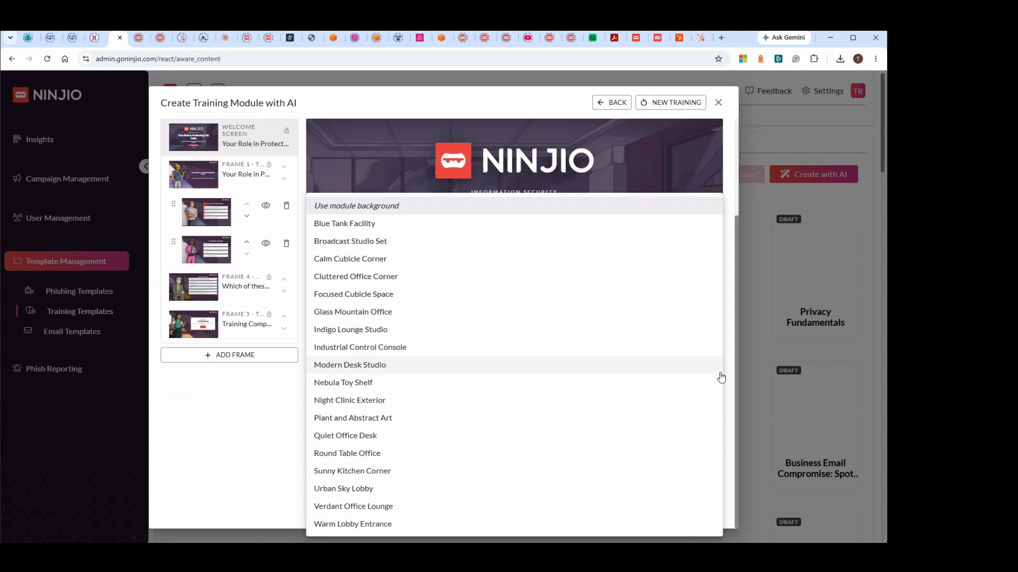This screenshot has width=1018, height=572.
Task: Delete the third frame using trash icon
Action: (286, 205)
